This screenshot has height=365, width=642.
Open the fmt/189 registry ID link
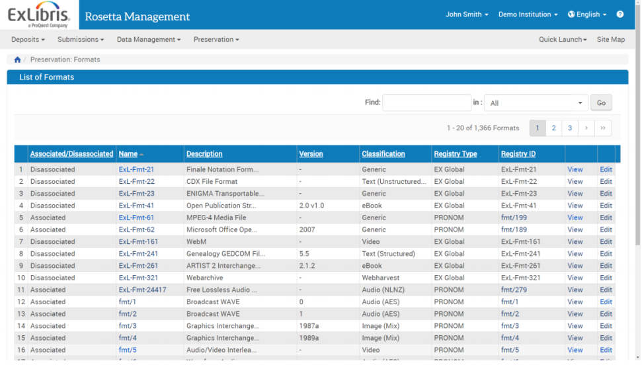(514, 230)
